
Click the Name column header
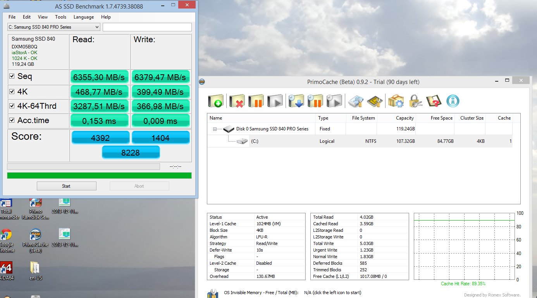tap(262, 118)
